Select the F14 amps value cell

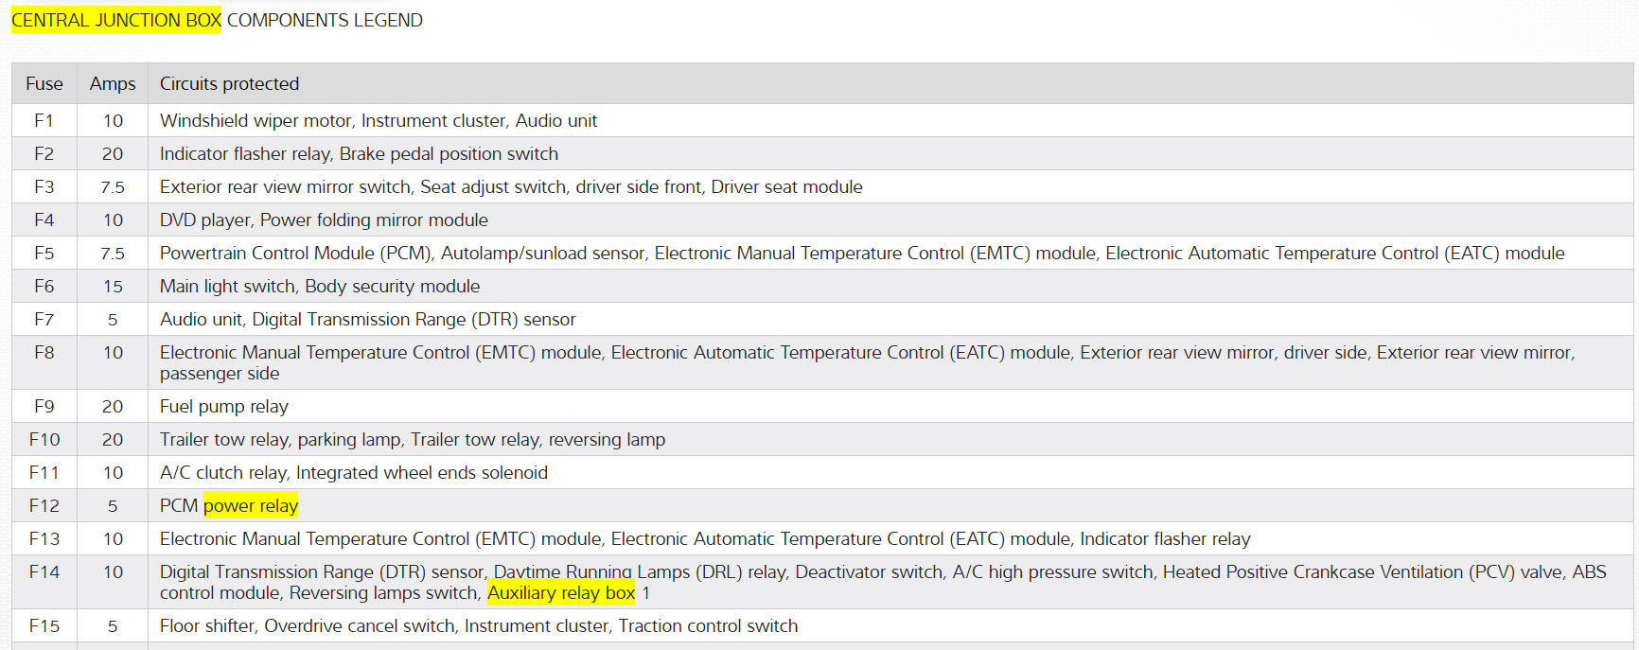(x=113, y=571)
